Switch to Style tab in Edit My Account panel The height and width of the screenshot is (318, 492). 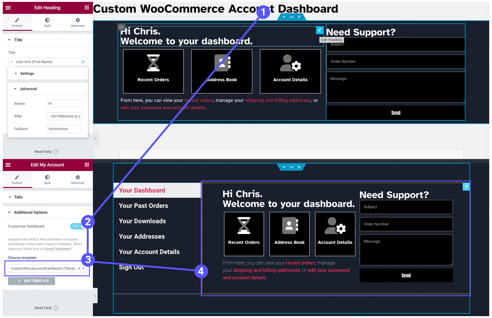47,180
